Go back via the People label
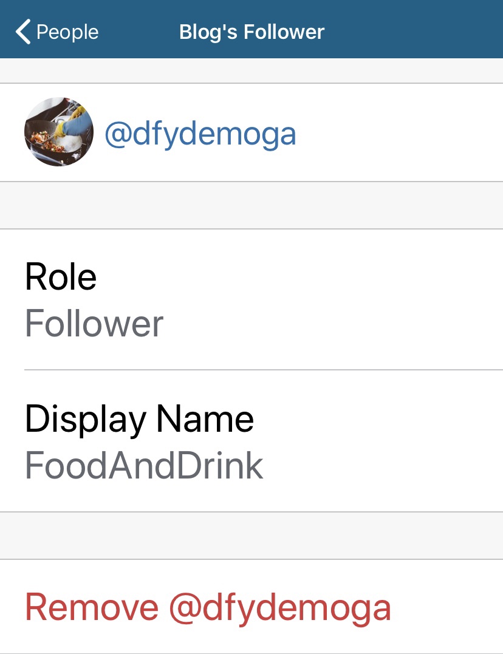 [x=67, y=32]
